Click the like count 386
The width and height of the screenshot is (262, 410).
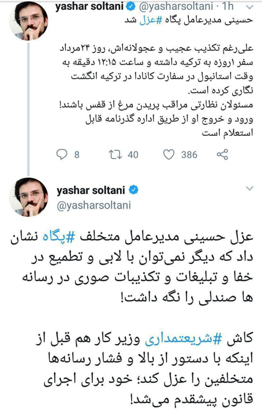(x=189, y=155)
